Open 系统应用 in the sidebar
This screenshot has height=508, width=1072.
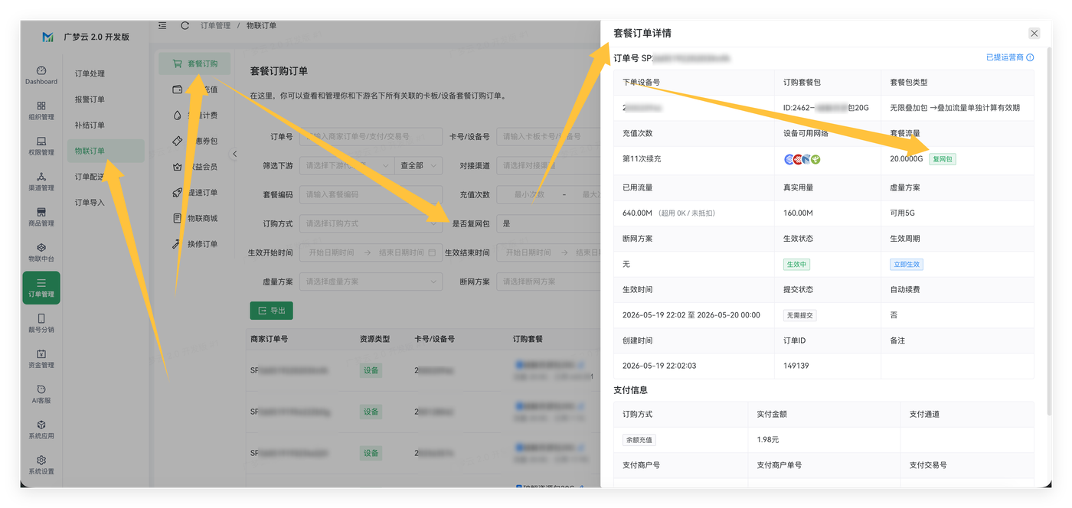coord(41,429)
